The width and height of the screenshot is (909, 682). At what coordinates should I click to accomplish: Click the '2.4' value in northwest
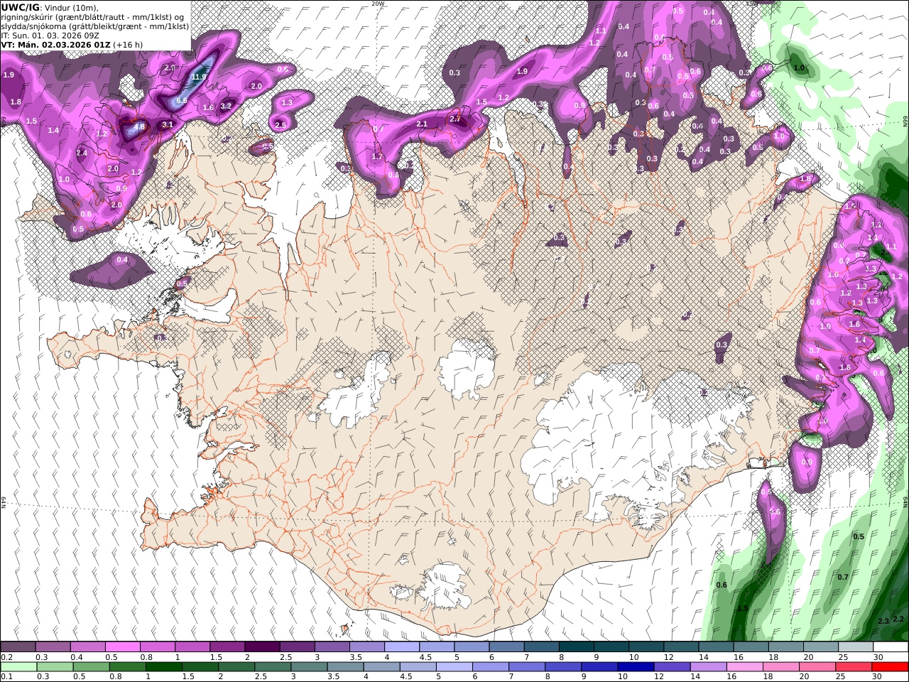point(82,153)
